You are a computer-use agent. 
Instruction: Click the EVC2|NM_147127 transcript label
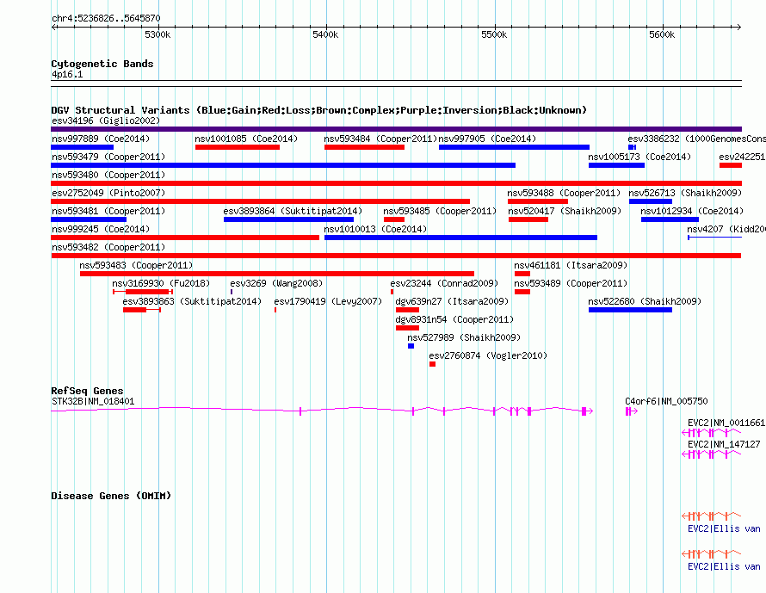(x=724, y=444)
